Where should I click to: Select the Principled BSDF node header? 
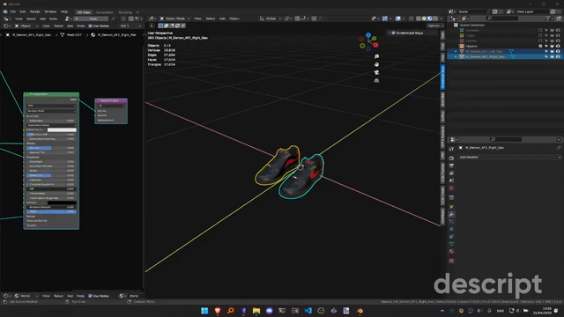pyautogui.click(x=51, y=94)
